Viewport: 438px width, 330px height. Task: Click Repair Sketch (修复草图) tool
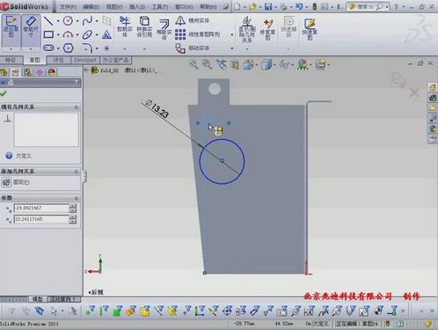[x=267, y=29]
